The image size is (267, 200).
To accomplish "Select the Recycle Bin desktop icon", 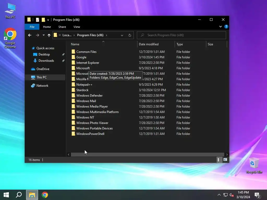I will [254, 165].
